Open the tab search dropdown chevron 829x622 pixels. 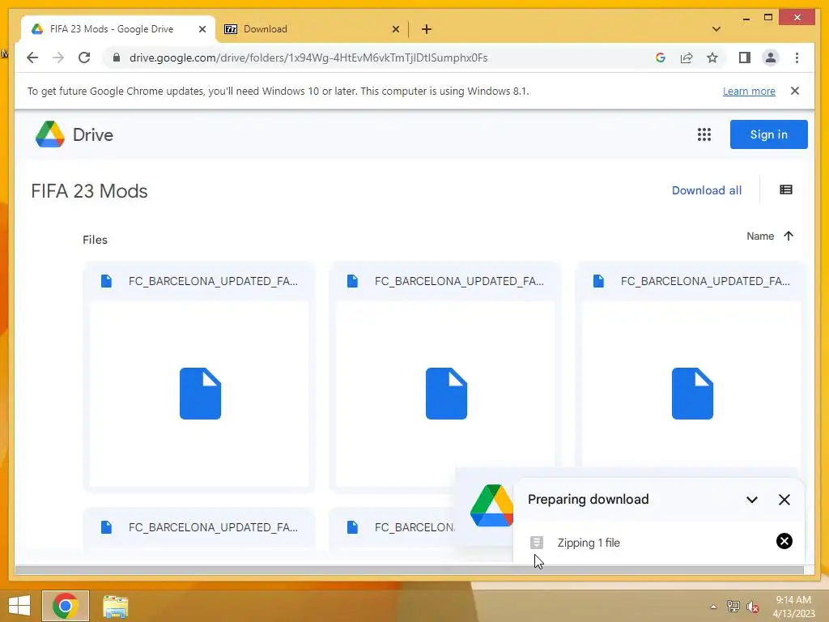716,29
